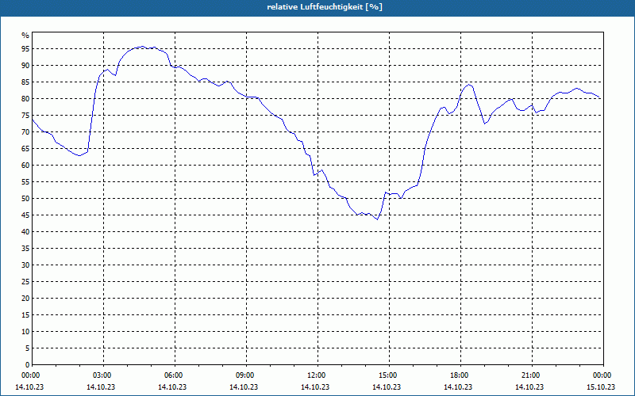Click the 30 humidity axis label
The height and width of the screenshot is (396, 635).
[x=25, y=265]
